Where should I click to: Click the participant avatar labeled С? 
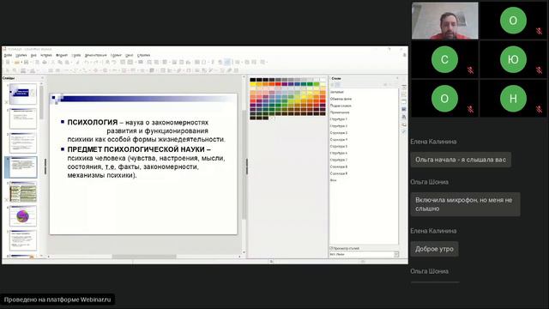coord(444,59)
